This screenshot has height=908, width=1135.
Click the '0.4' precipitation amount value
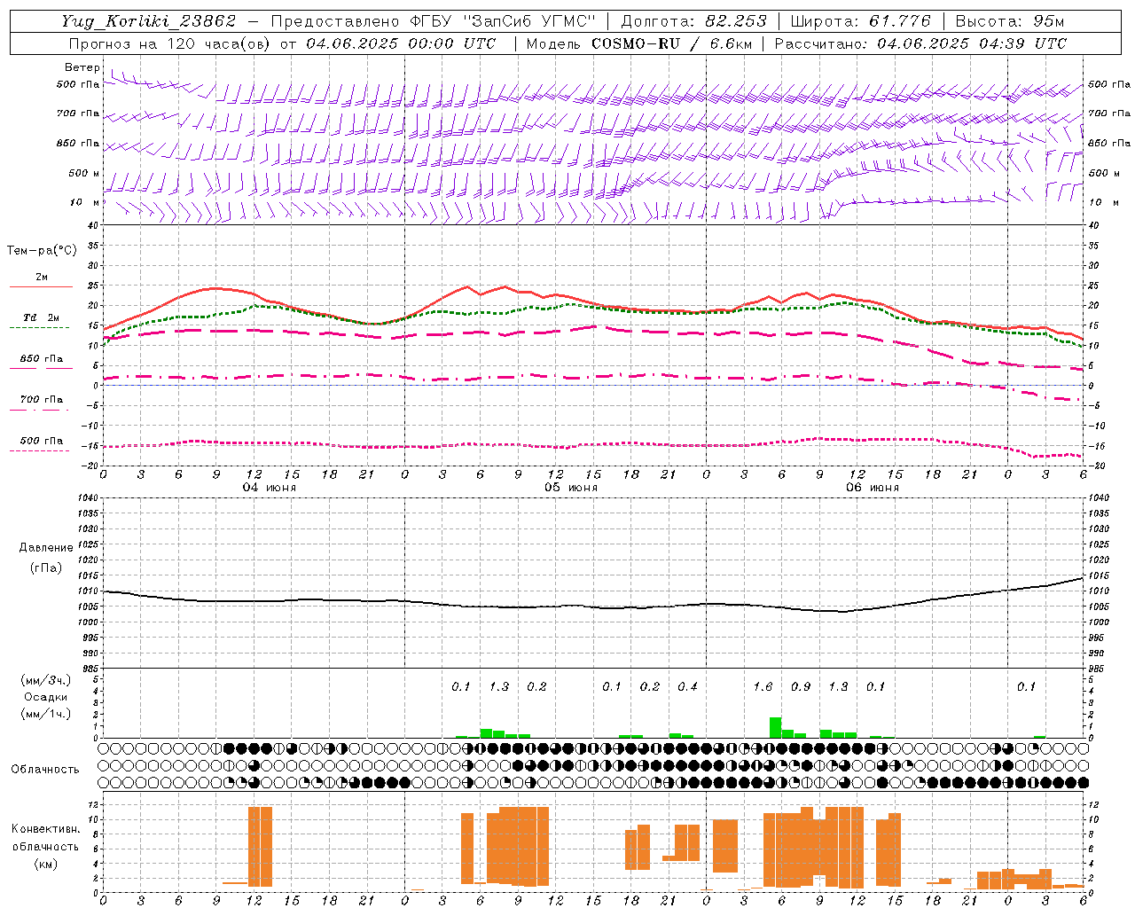(x=687, y=686)
